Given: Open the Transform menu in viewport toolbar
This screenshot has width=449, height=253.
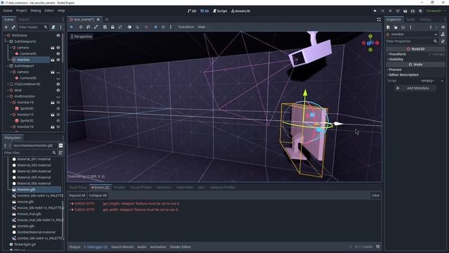Looking at the screenshot, I should pos(186,27).
